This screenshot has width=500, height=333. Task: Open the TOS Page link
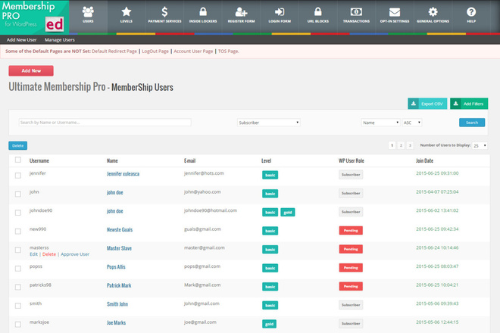tap(228, 51)
